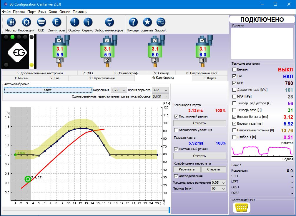Image resolution: width=296 pixels, height=216 pixels.
Task: Toggle injector 1 checkbox
Action: coord(59,40)
